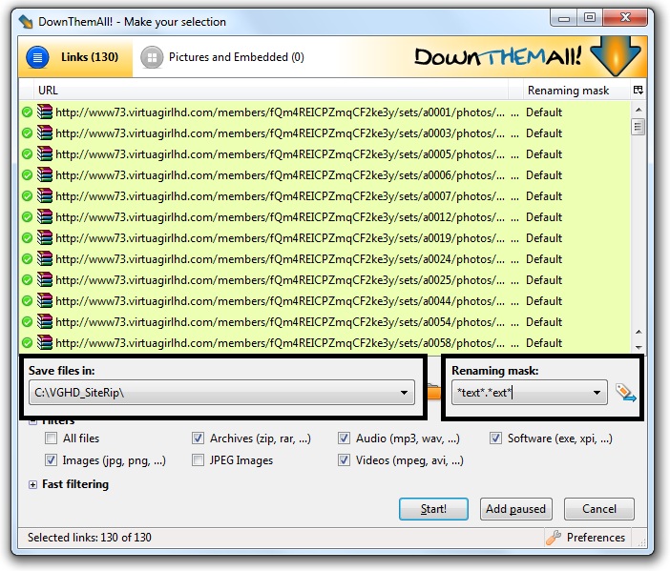Expand the Fast filtering section

33,484
